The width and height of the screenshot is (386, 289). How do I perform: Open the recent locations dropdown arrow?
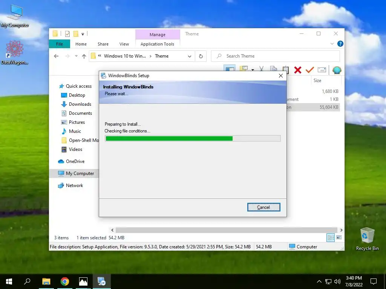76,56
